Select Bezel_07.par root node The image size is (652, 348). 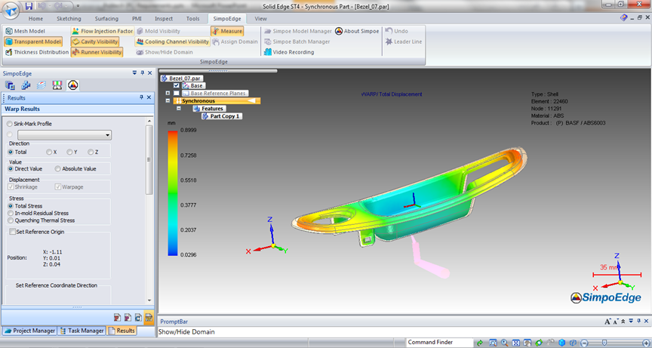point(182,79)
